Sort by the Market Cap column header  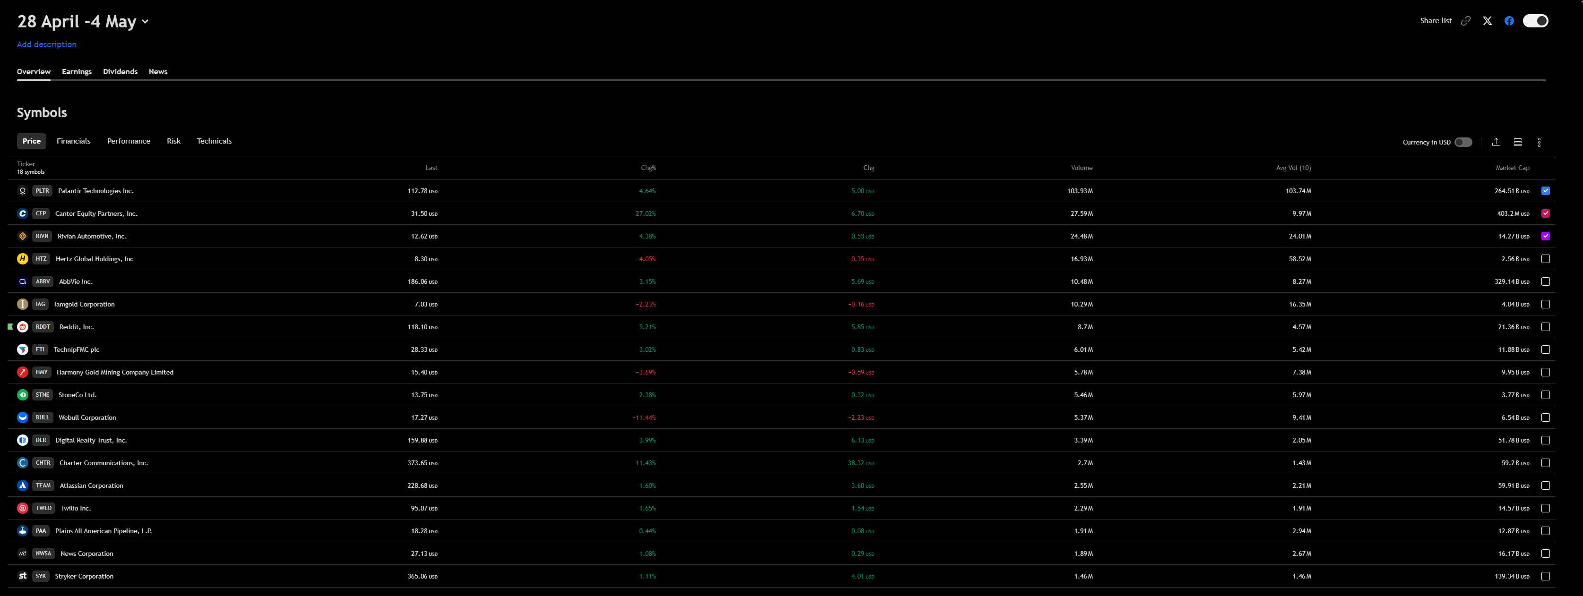tap(1512, 168)
